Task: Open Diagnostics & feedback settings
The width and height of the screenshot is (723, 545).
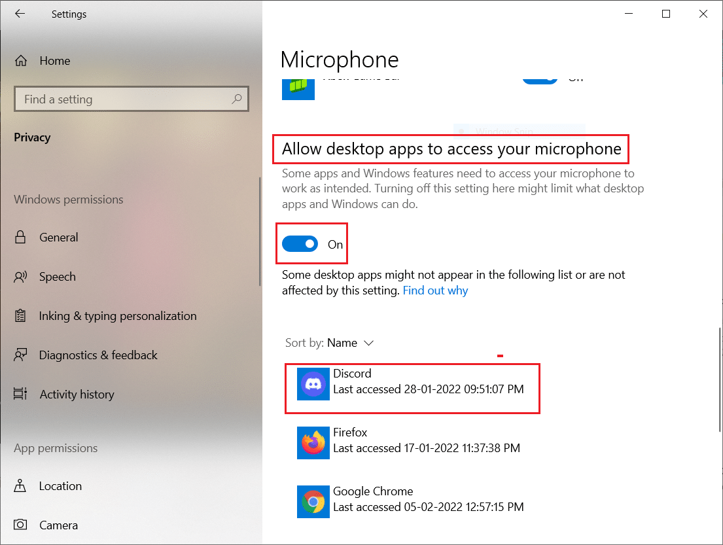Action: [98, 355]
